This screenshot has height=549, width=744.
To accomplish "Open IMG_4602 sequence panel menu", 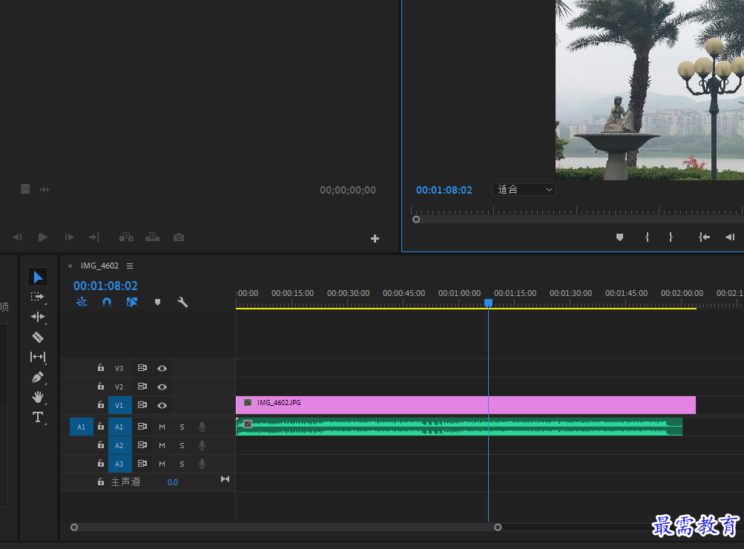I will tap(130, 266).
